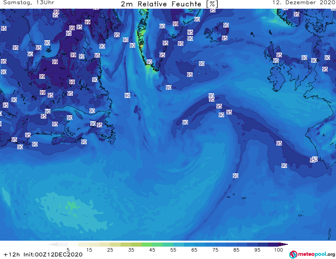The height and width of the screenshot is (259, 336).
Task: Click the colorbar tick label 55
Action: (173, 250)
